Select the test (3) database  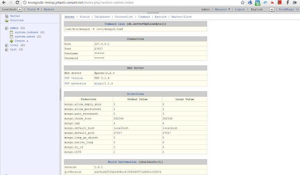click(x=16, y=50)
